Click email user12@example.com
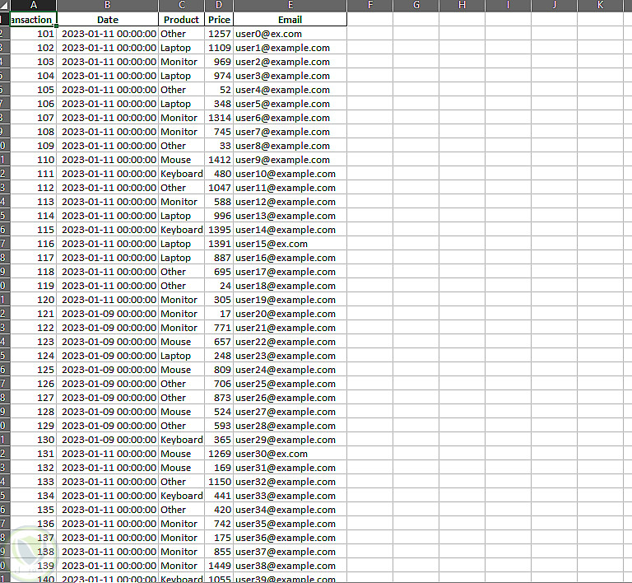 point(290,202)
